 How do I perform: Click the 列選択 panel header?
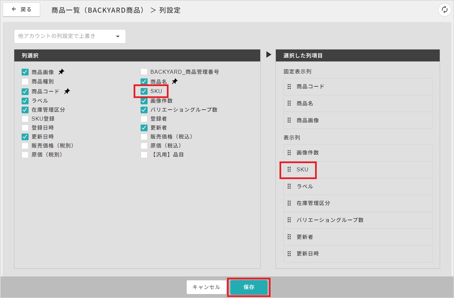[x=137, y=55]
